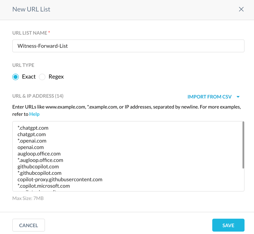Click the augloop.office.com line without wildcard
Screen dimensions: 254x234
click(39, 154)
